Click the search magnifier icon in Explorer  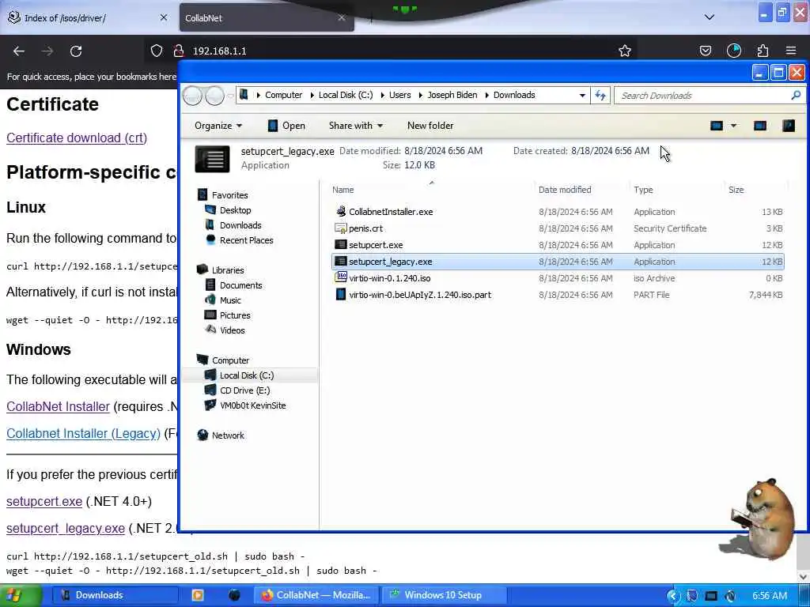click(796, 95)
